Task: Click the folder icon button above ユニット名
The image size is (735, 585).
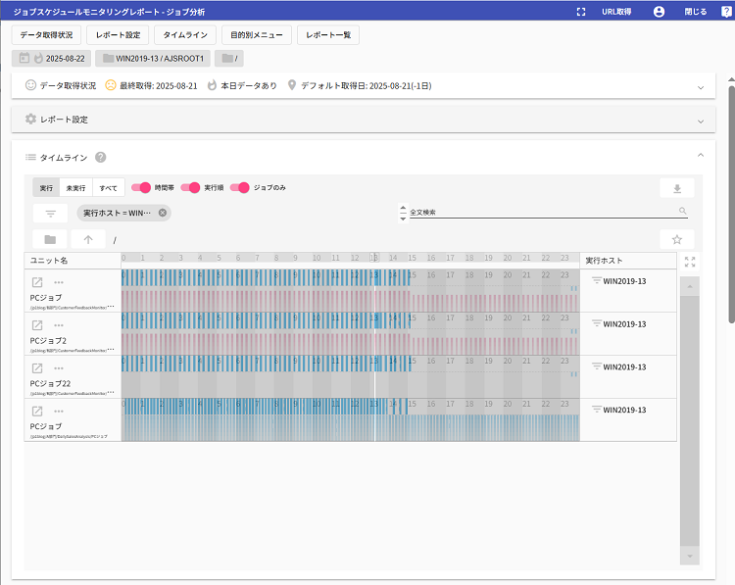Action: [x=50, y=239]
